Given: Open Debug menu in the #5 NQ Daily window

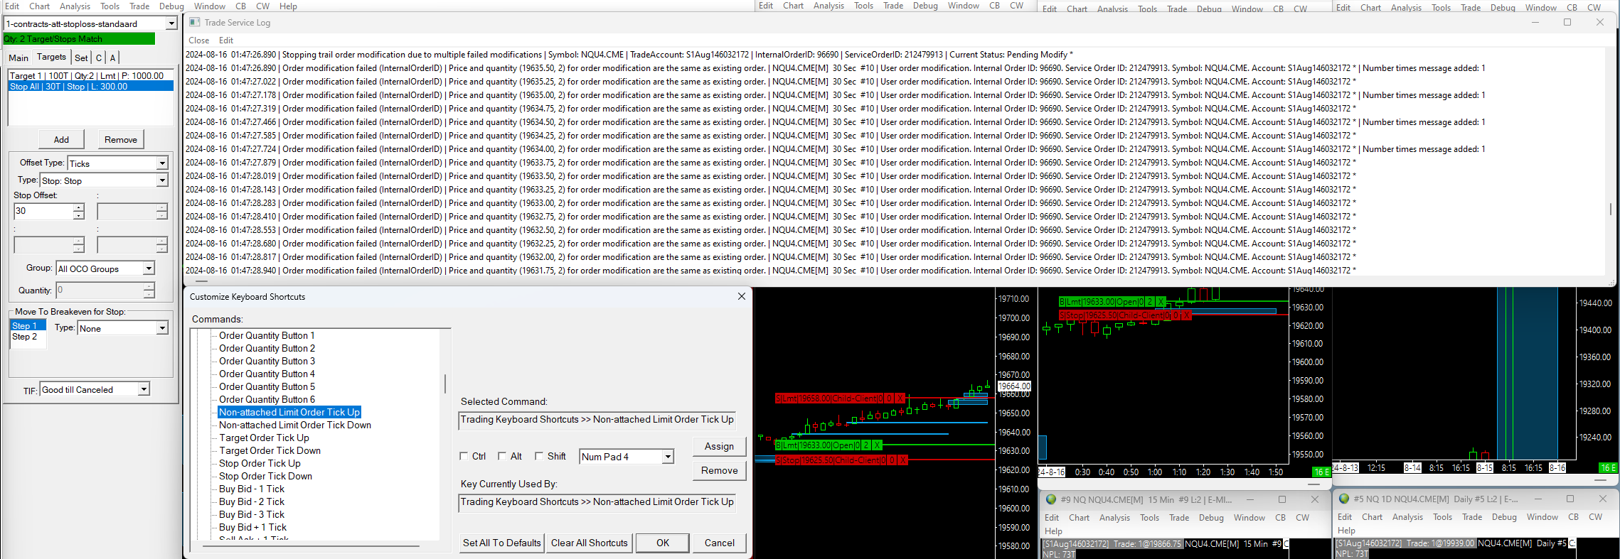Looking at the screenshot, I should click(1504, 517).
